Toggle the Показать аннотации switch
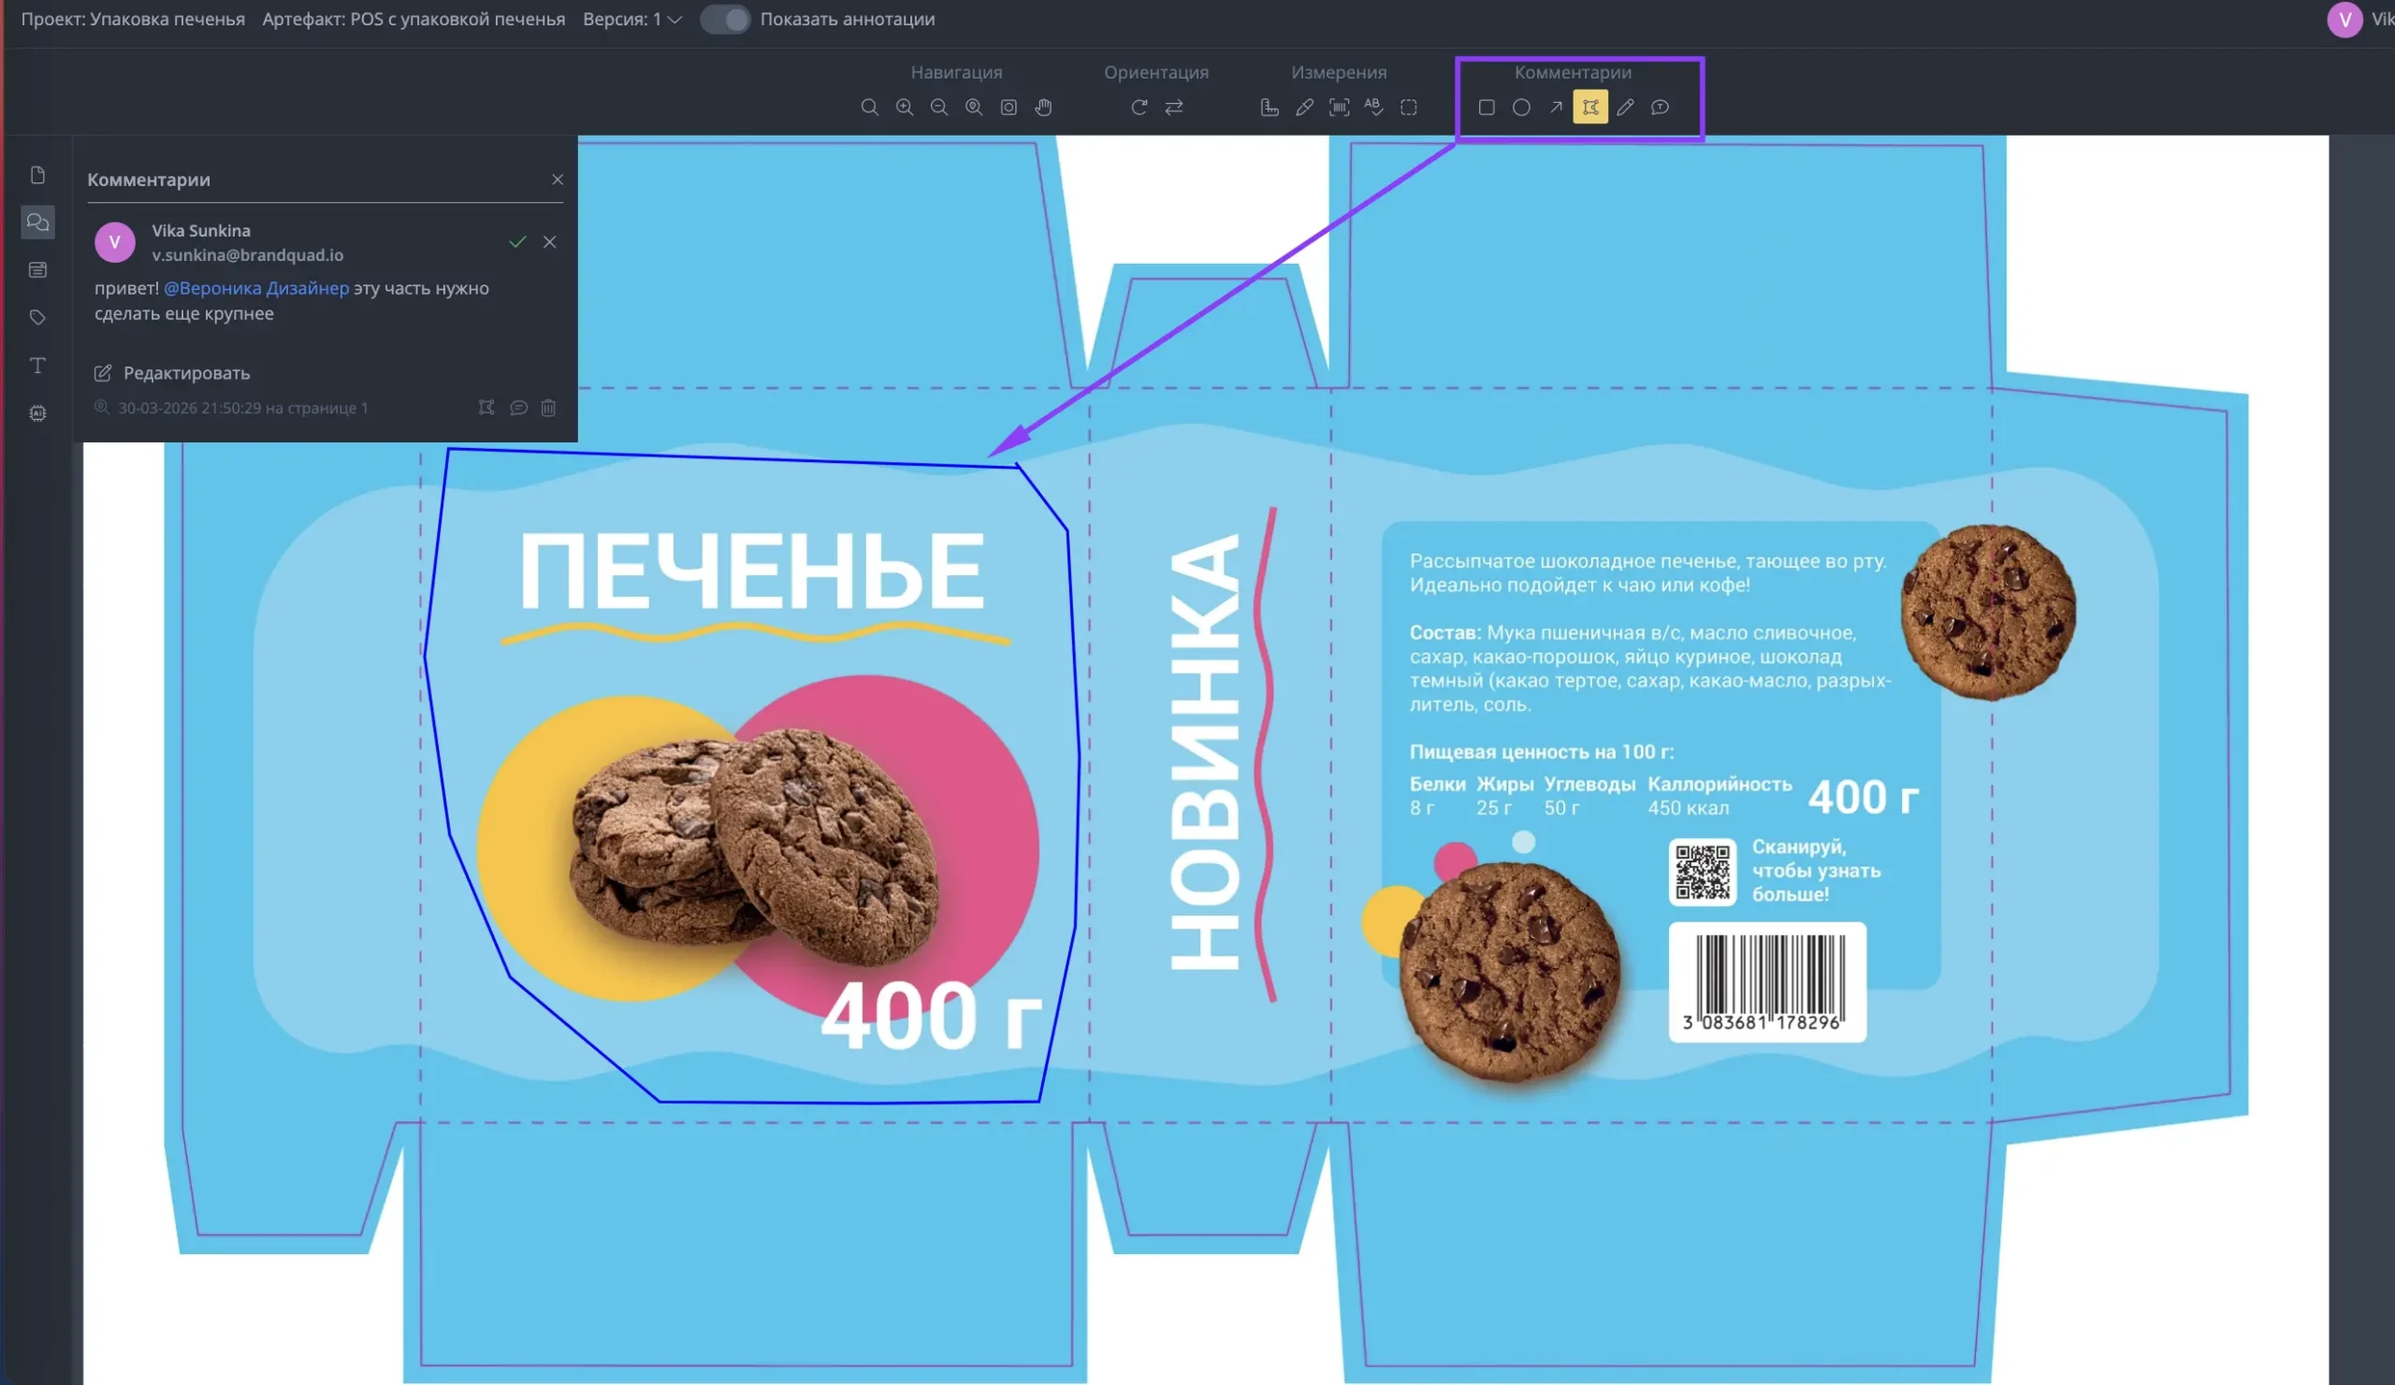The width and height of the screenshot is (2395, 1385). click(x=725, y=18)
